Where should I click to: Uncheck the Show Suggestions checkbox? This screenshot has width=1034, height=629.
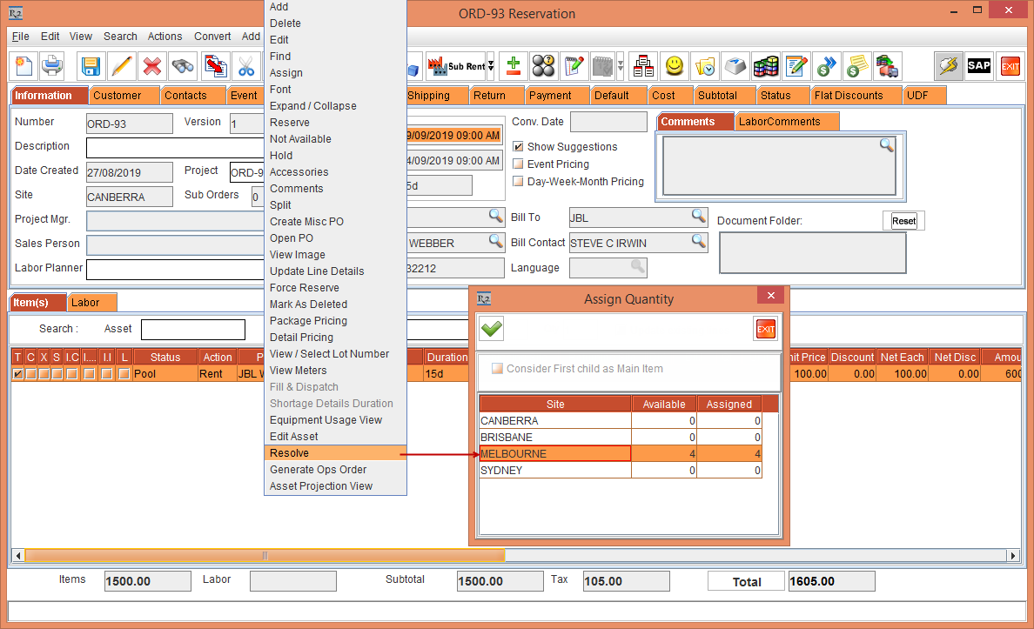(519, 147)
